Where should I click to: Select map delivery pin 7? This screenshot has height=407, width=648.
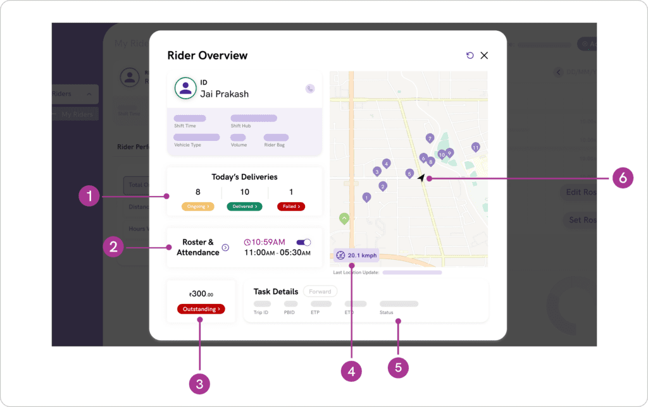pos(430,138)
